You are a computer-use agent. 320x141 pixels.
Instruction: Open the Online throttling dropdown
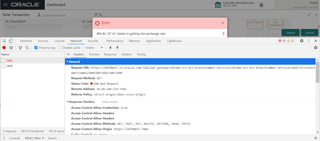[x=94, y=48]
